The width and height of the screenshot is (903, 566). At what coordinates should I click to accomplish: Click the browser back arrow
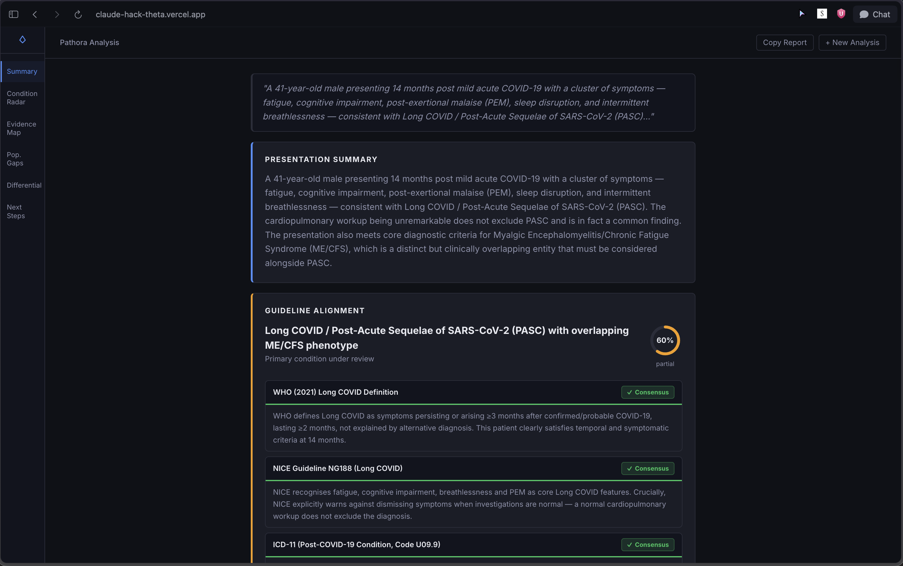[x=35, y=14]
